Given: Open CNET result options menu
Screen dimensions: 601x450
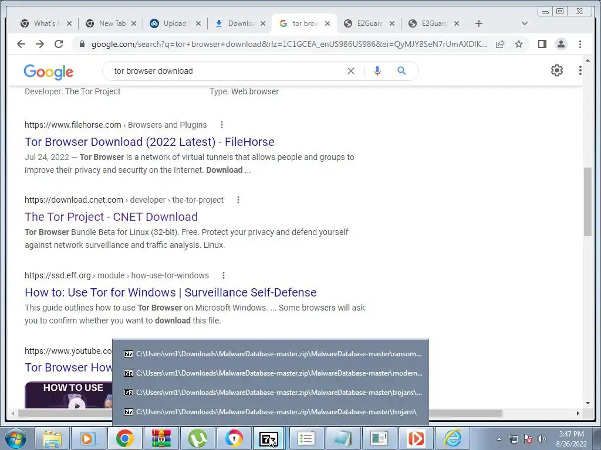Looking at the screenshot, I should (x=238, y=200).
